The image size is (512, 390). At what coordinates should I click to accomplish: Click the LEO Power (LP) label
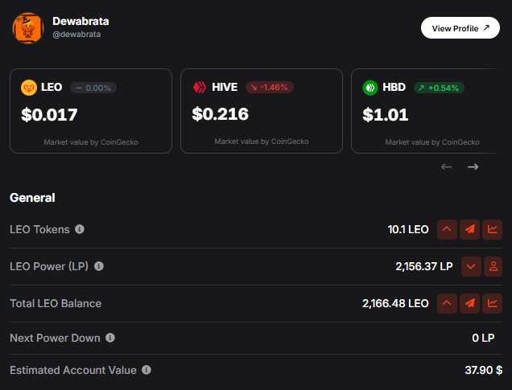[x=49, y=266]
